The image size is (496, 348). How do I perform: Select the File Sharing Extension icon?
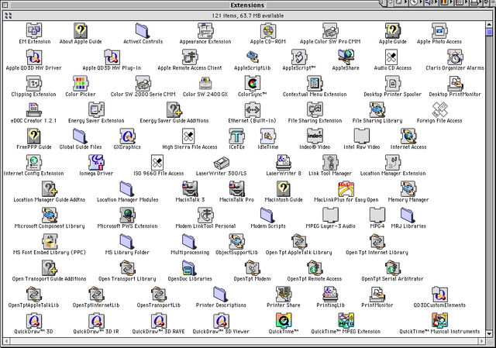[x=315, y=109]
